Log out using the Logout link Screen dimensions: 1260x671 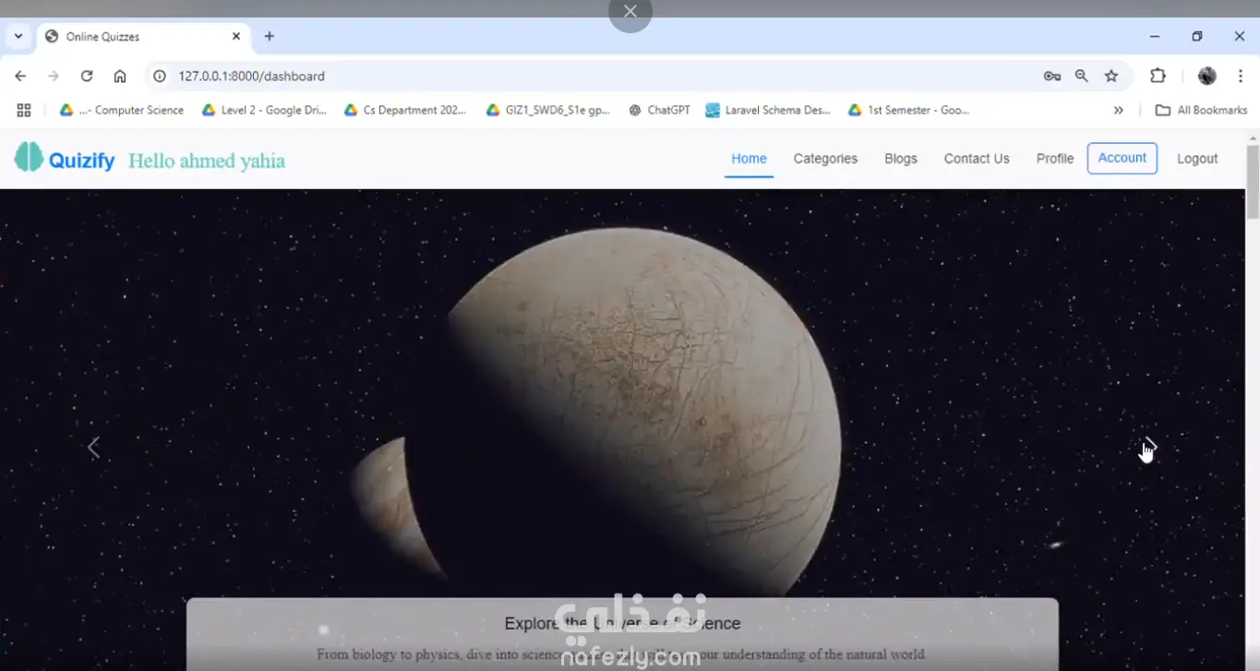(1197, 159)
